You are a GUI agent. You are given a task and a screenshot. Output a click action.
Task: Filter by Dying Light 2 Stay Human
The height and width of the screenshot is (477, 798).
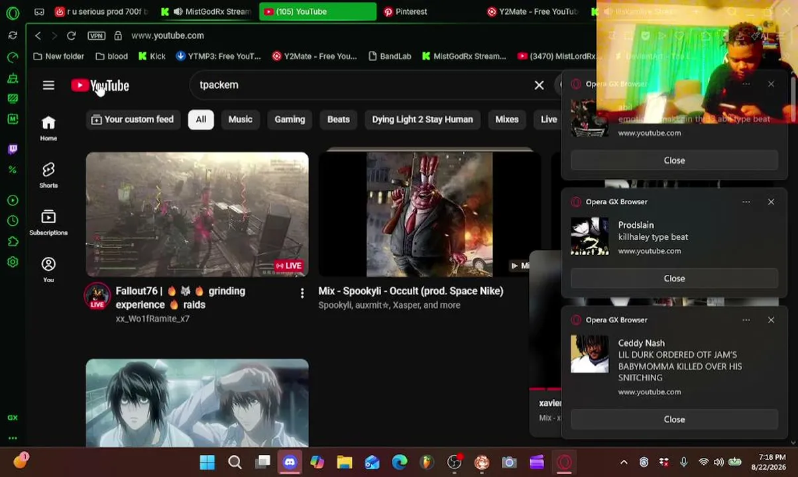[x=422, y=120]
